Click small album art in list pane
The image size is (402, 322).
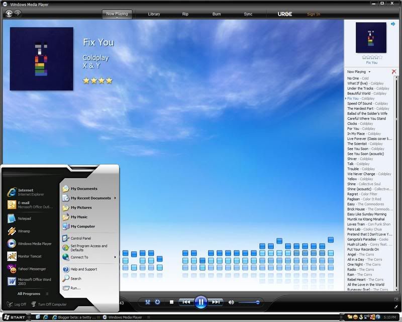tap(371, 38)
